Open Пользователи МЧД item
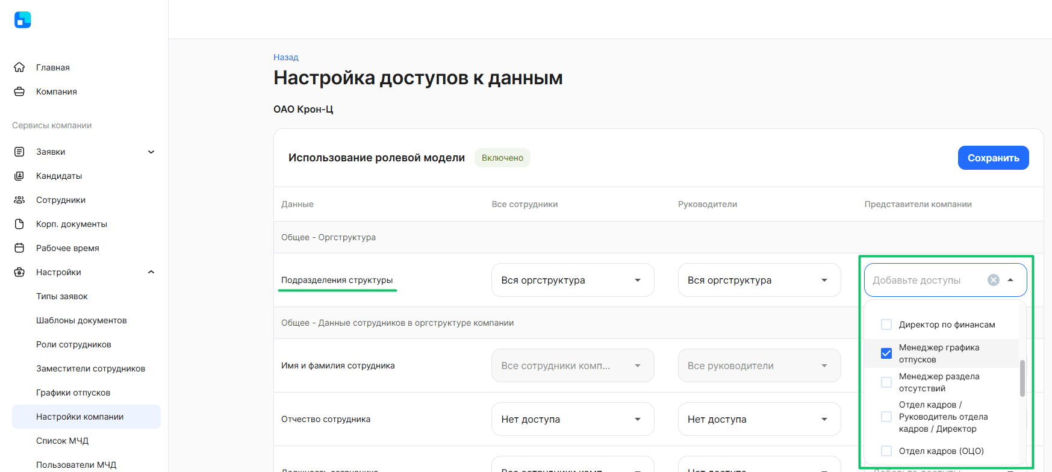The width and height of the screenshot is (1052, 472). pos(76,465)
